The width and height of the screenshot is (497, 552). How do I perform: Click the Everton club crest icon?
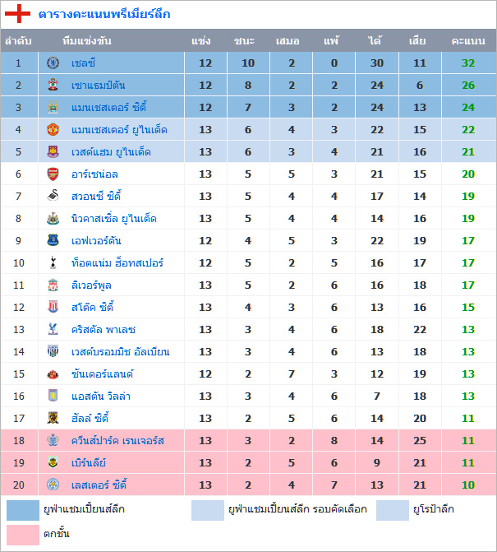(53, 241)
